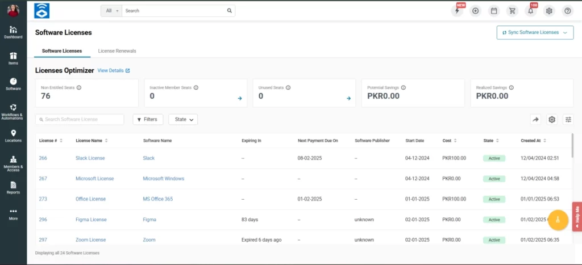The height and width of the screenshot is (265, 582).
Task: Open Software in the sidebar
Action: [x=13, y=84]
